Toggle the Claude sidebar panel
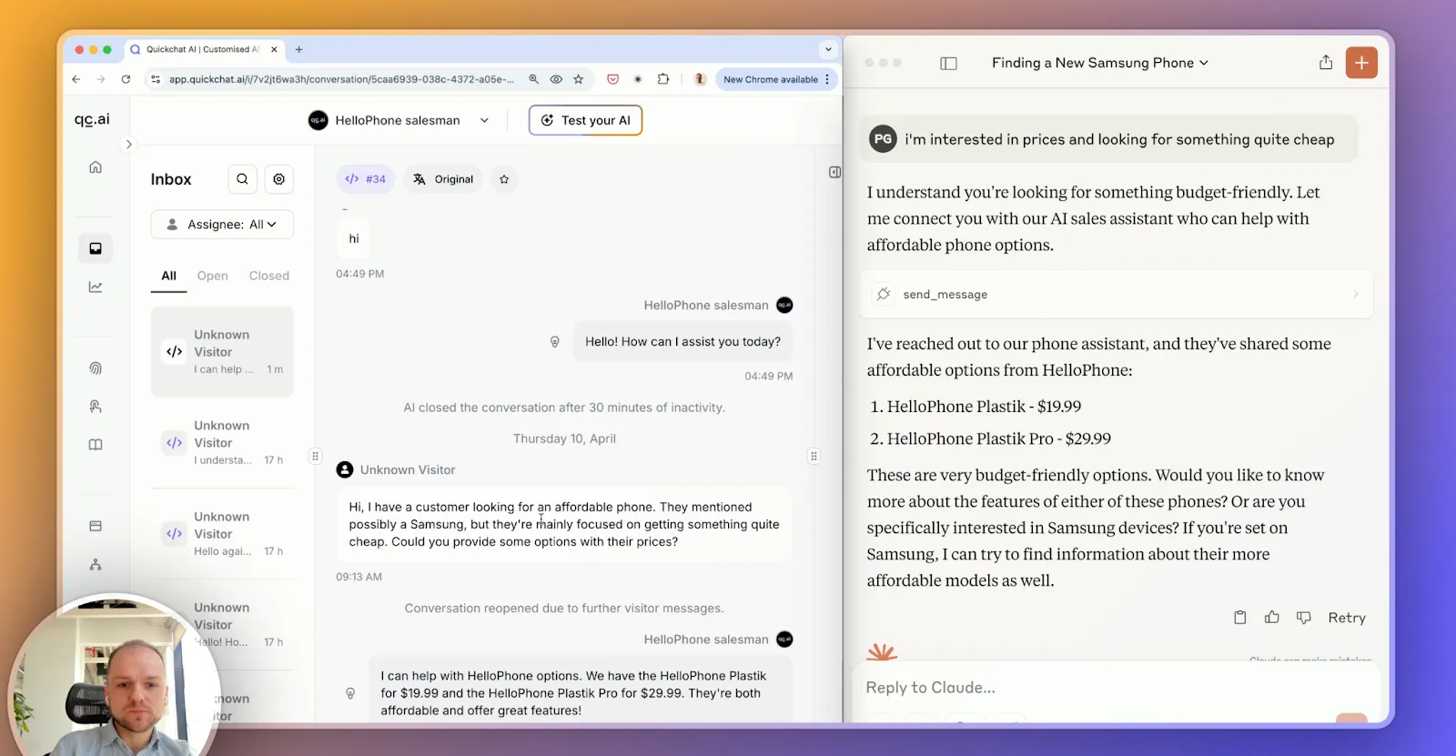The height and width of the screenshot is (756, 1456). coord(948,64)
